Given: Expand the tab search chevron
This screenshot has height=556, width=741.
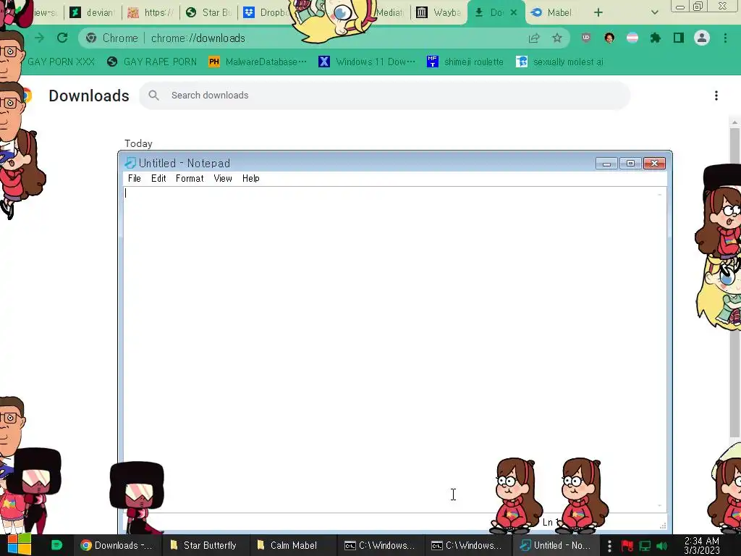Looking at the screenshot, I should [x=654, y=13].
